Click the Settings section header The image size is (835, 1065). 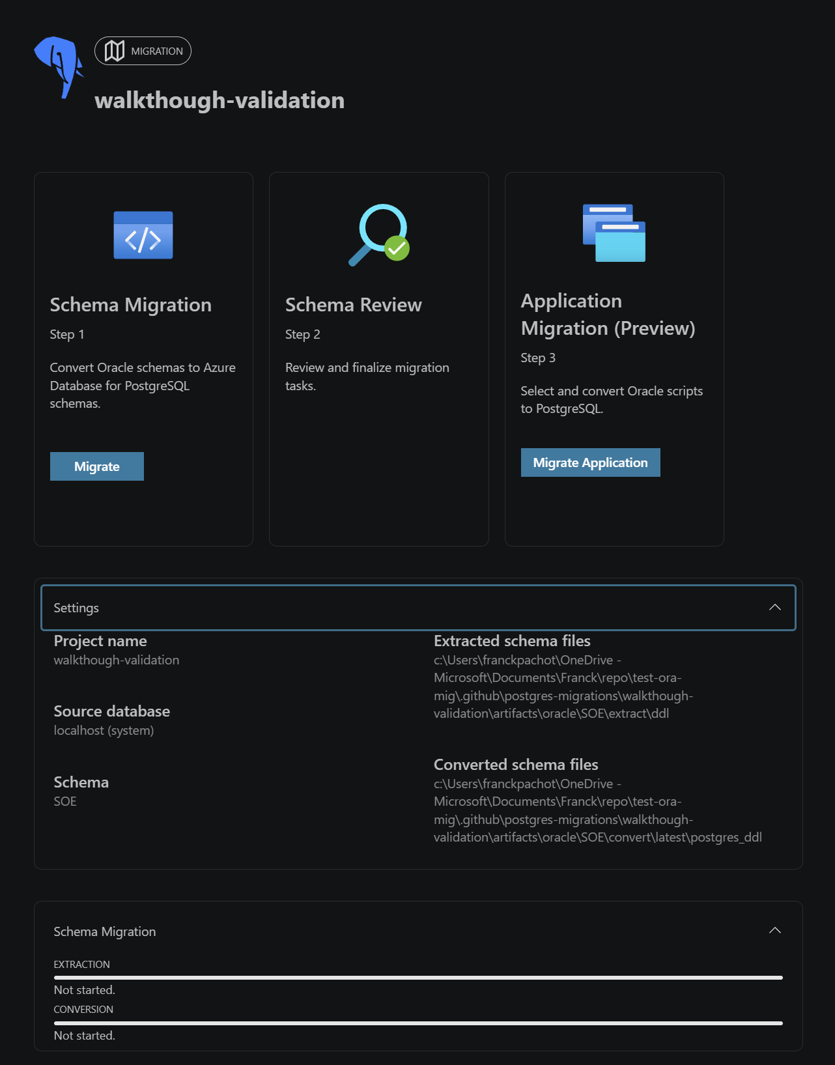[x=418, y=608]
